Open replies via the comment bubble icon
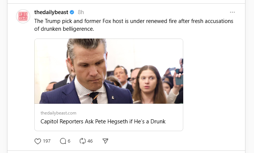Viewport: 254px width, 153px height. click(x=63, y=141)
